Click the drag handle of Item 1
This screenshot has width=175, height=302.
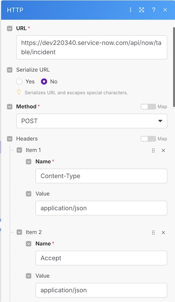[x=153, y=150]
